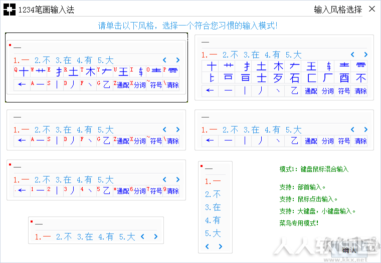Click the 6分词 key
This screenshot has width=381, height=263.
[x=137, y=190]
